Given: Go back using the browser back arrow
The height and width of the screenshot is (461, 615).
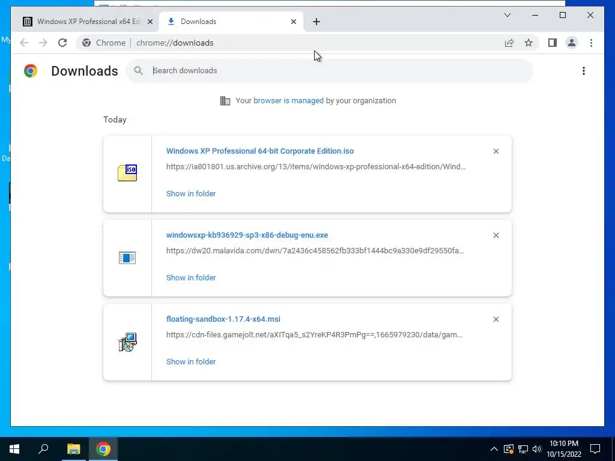Looking at the screenshot, I should pos(24,43).
